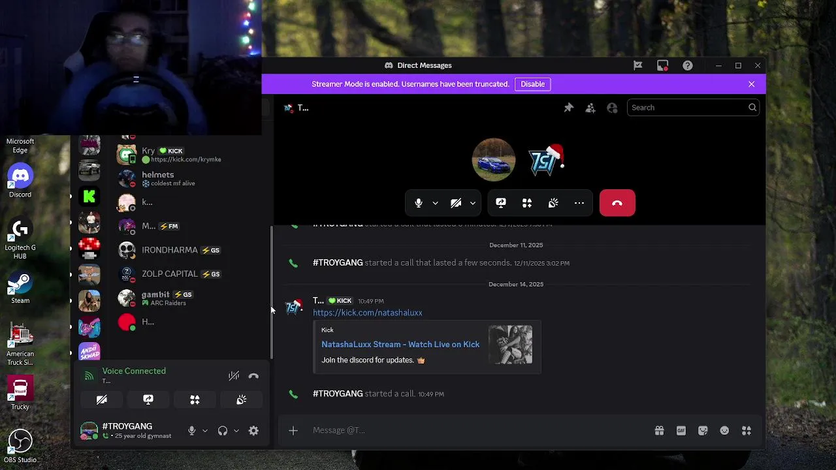The image size is (836, 470).
Task: Open pinned messages
Action: pyautogui.click(x=568, y=108)
